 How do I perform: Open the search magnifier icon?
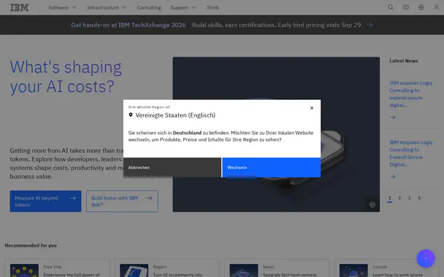click(390, 7)
